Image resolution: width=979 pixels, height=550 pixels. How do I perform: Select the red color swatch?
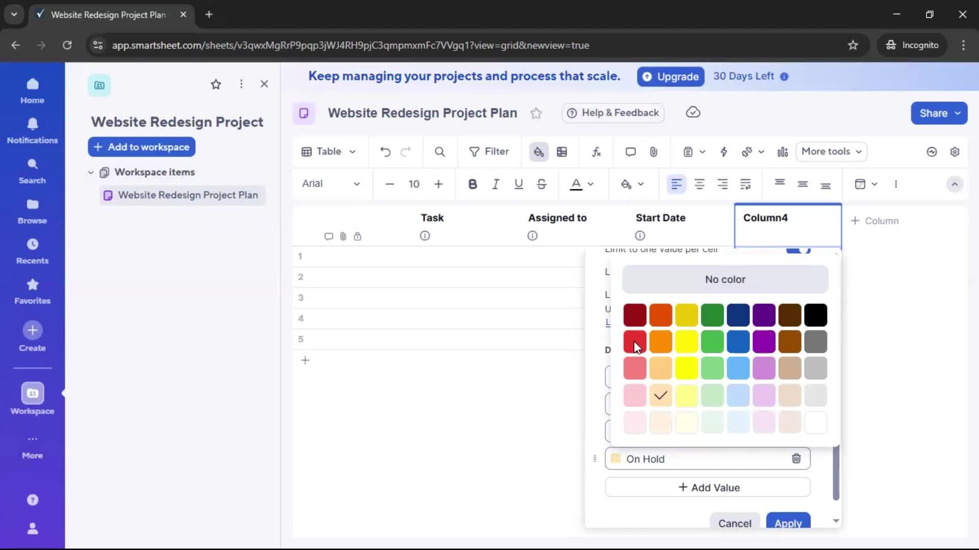coord(635,342)
